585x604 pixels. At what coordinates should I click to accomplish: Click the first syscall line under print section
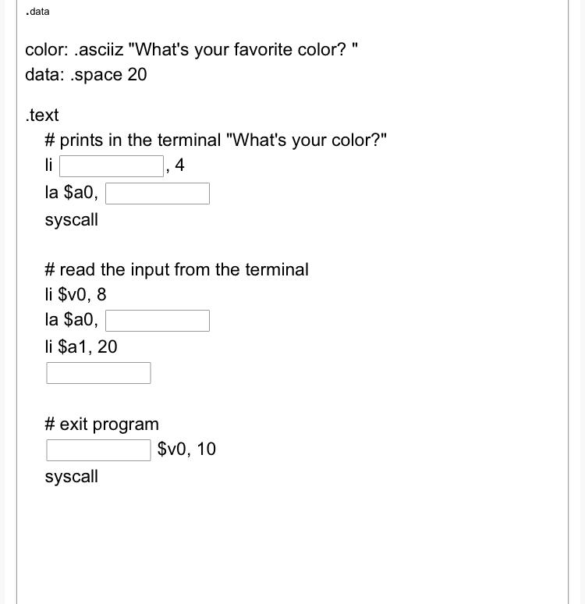click(72, 220)
